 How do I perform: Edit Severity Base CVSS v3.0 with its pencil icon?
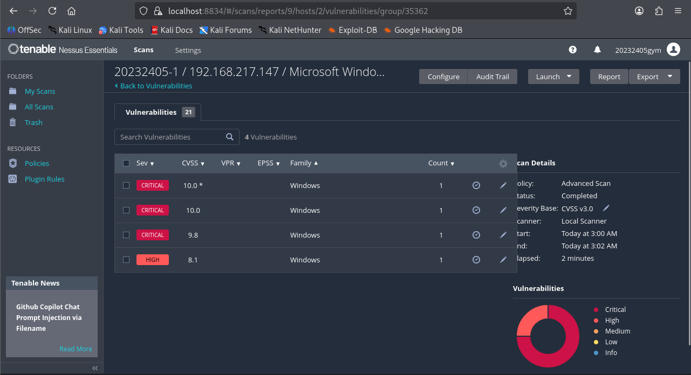[606, 208]
